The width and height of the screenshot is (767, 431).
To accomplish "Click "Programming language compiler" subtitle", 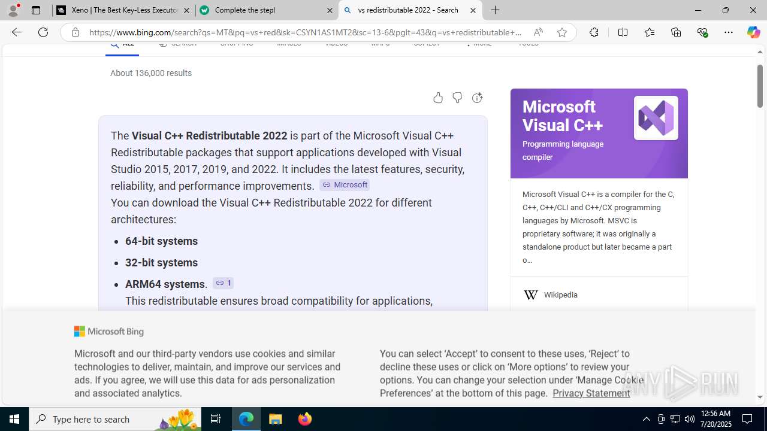I will click(x=563, y=151).
